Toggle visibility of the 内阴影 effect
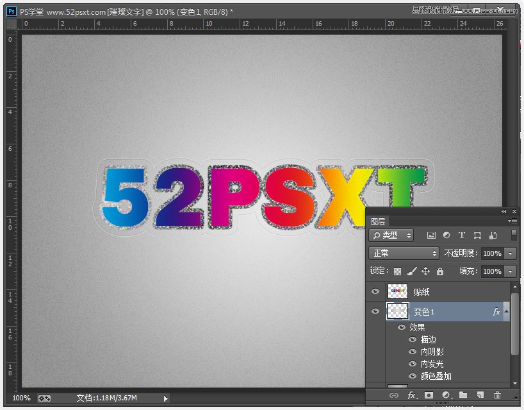Screen dimensions: 524x410 point(413,352)
